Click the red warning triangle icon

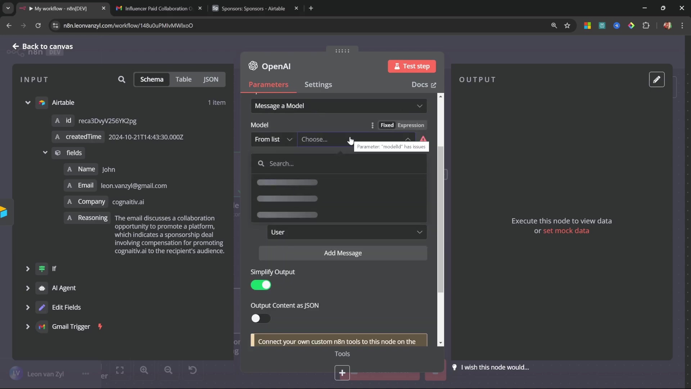click(423, 139)
